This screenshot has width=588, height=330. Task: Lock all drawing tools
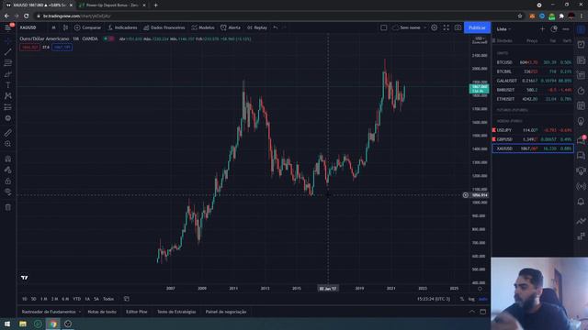(x=8, y=181)
